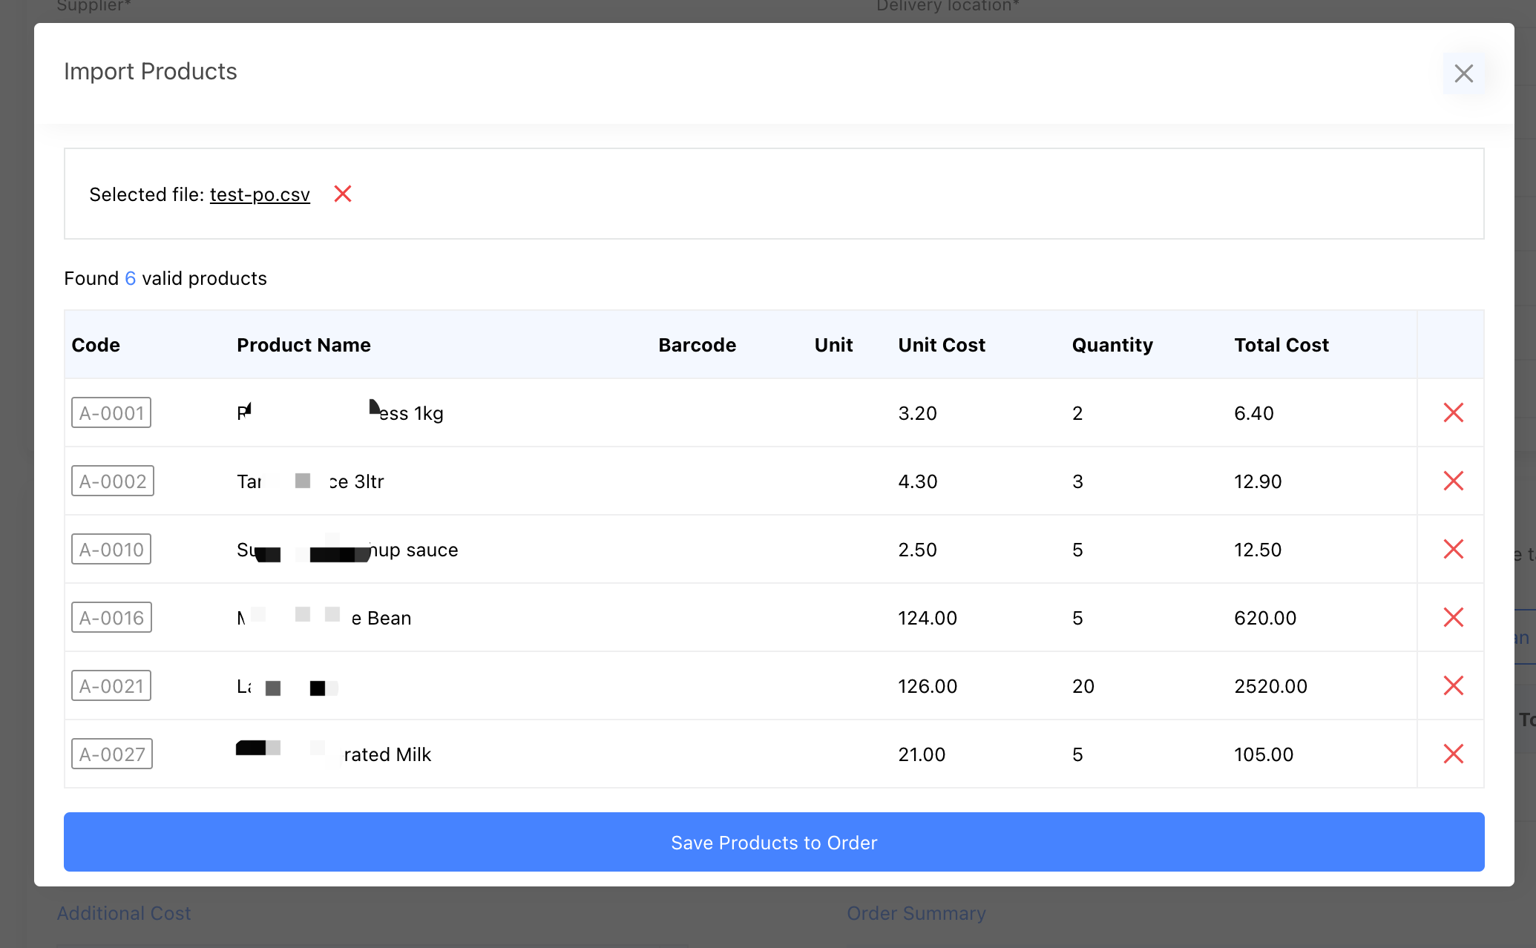Viewport: 1536px width, 948px height.
Task: Click the Quantity column header
Action: tap(1112, 345)
